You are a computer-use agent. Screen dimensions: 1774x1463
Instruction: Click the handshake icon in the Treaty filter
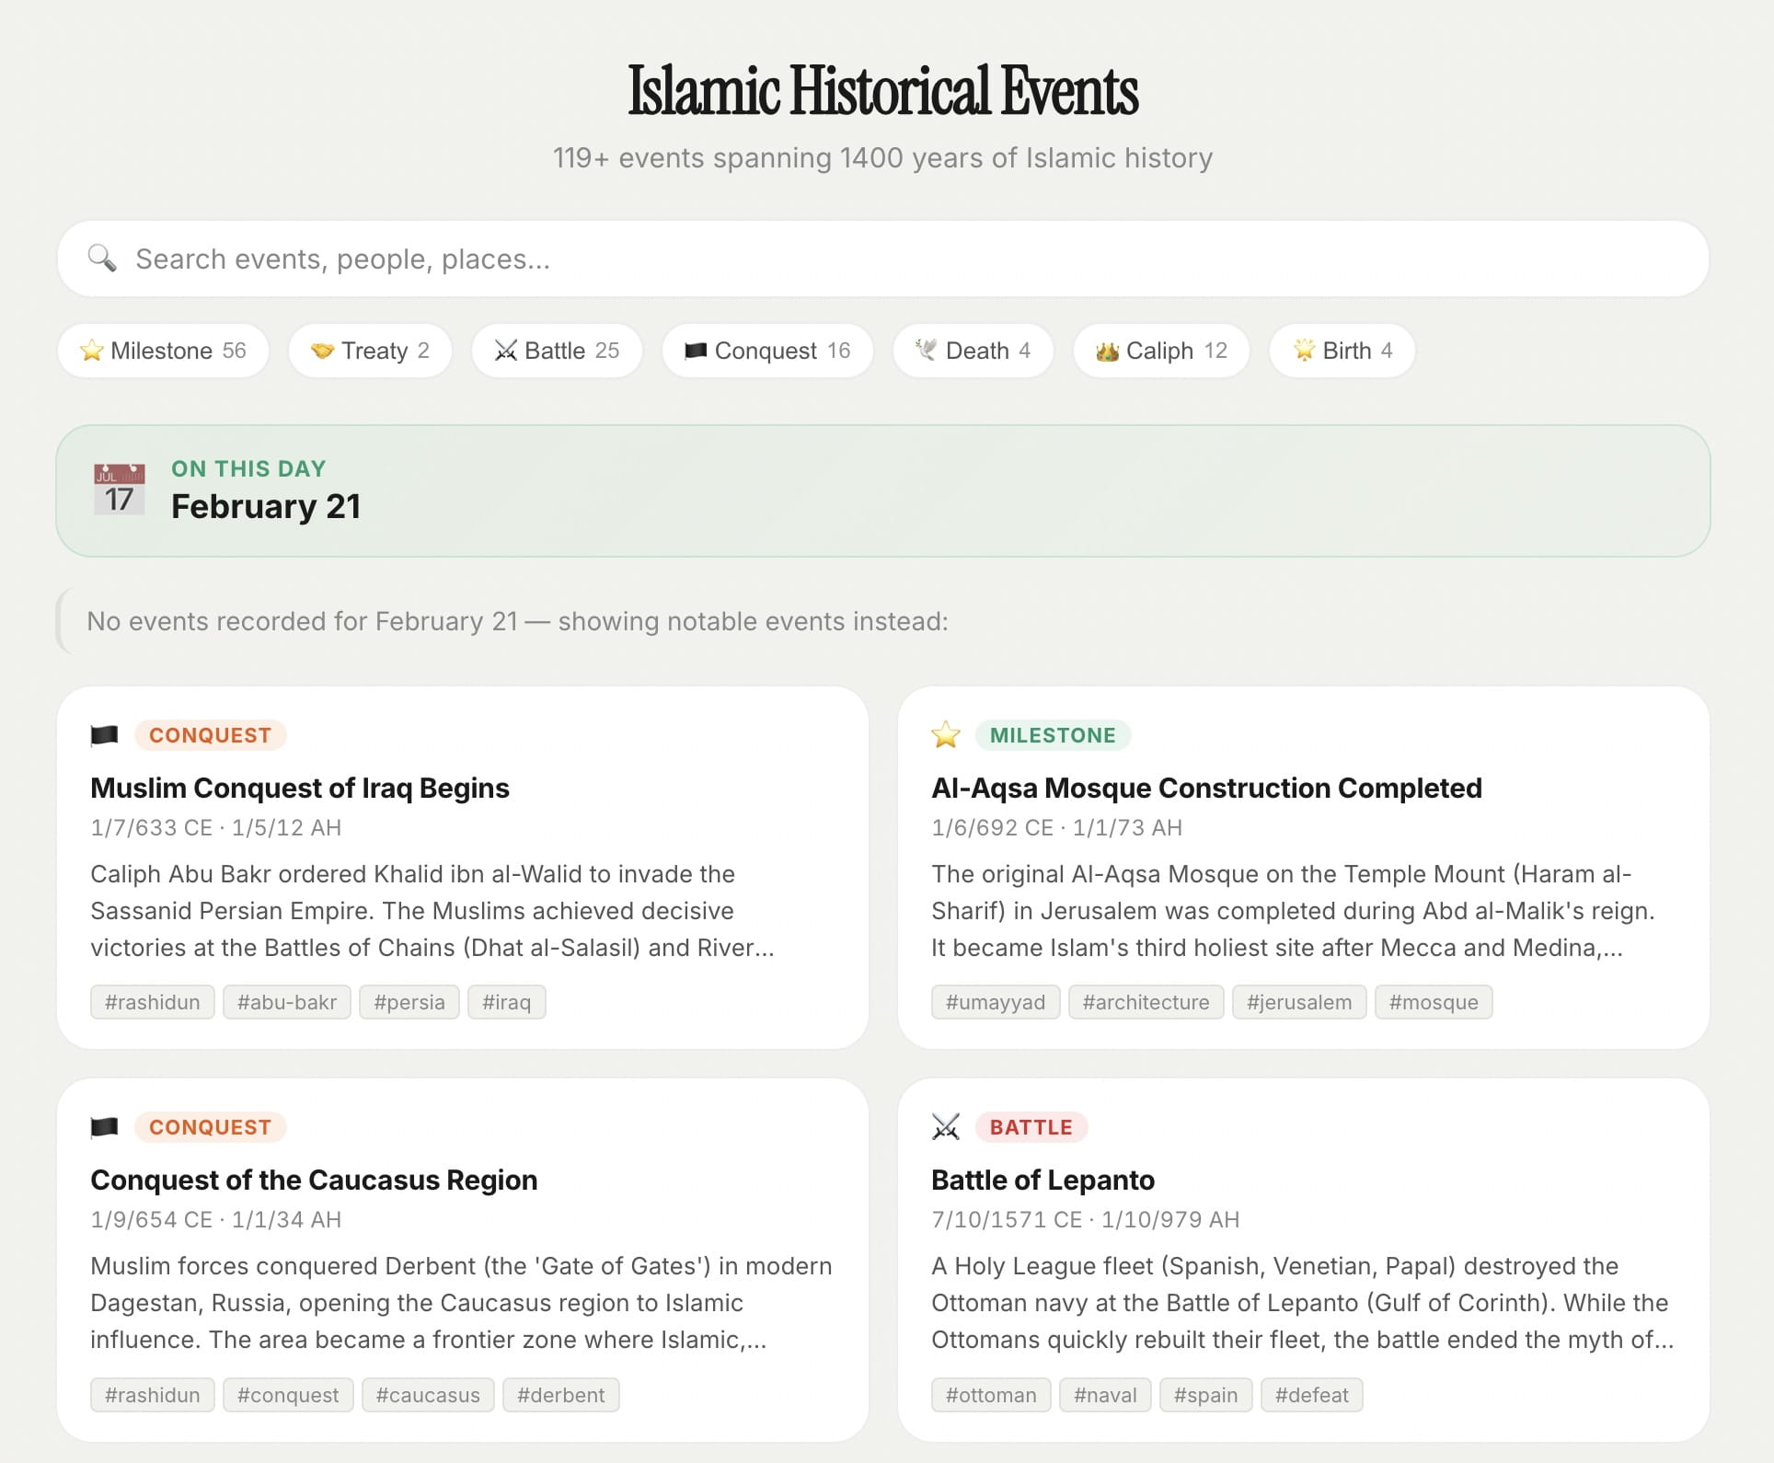coord(320,351)
